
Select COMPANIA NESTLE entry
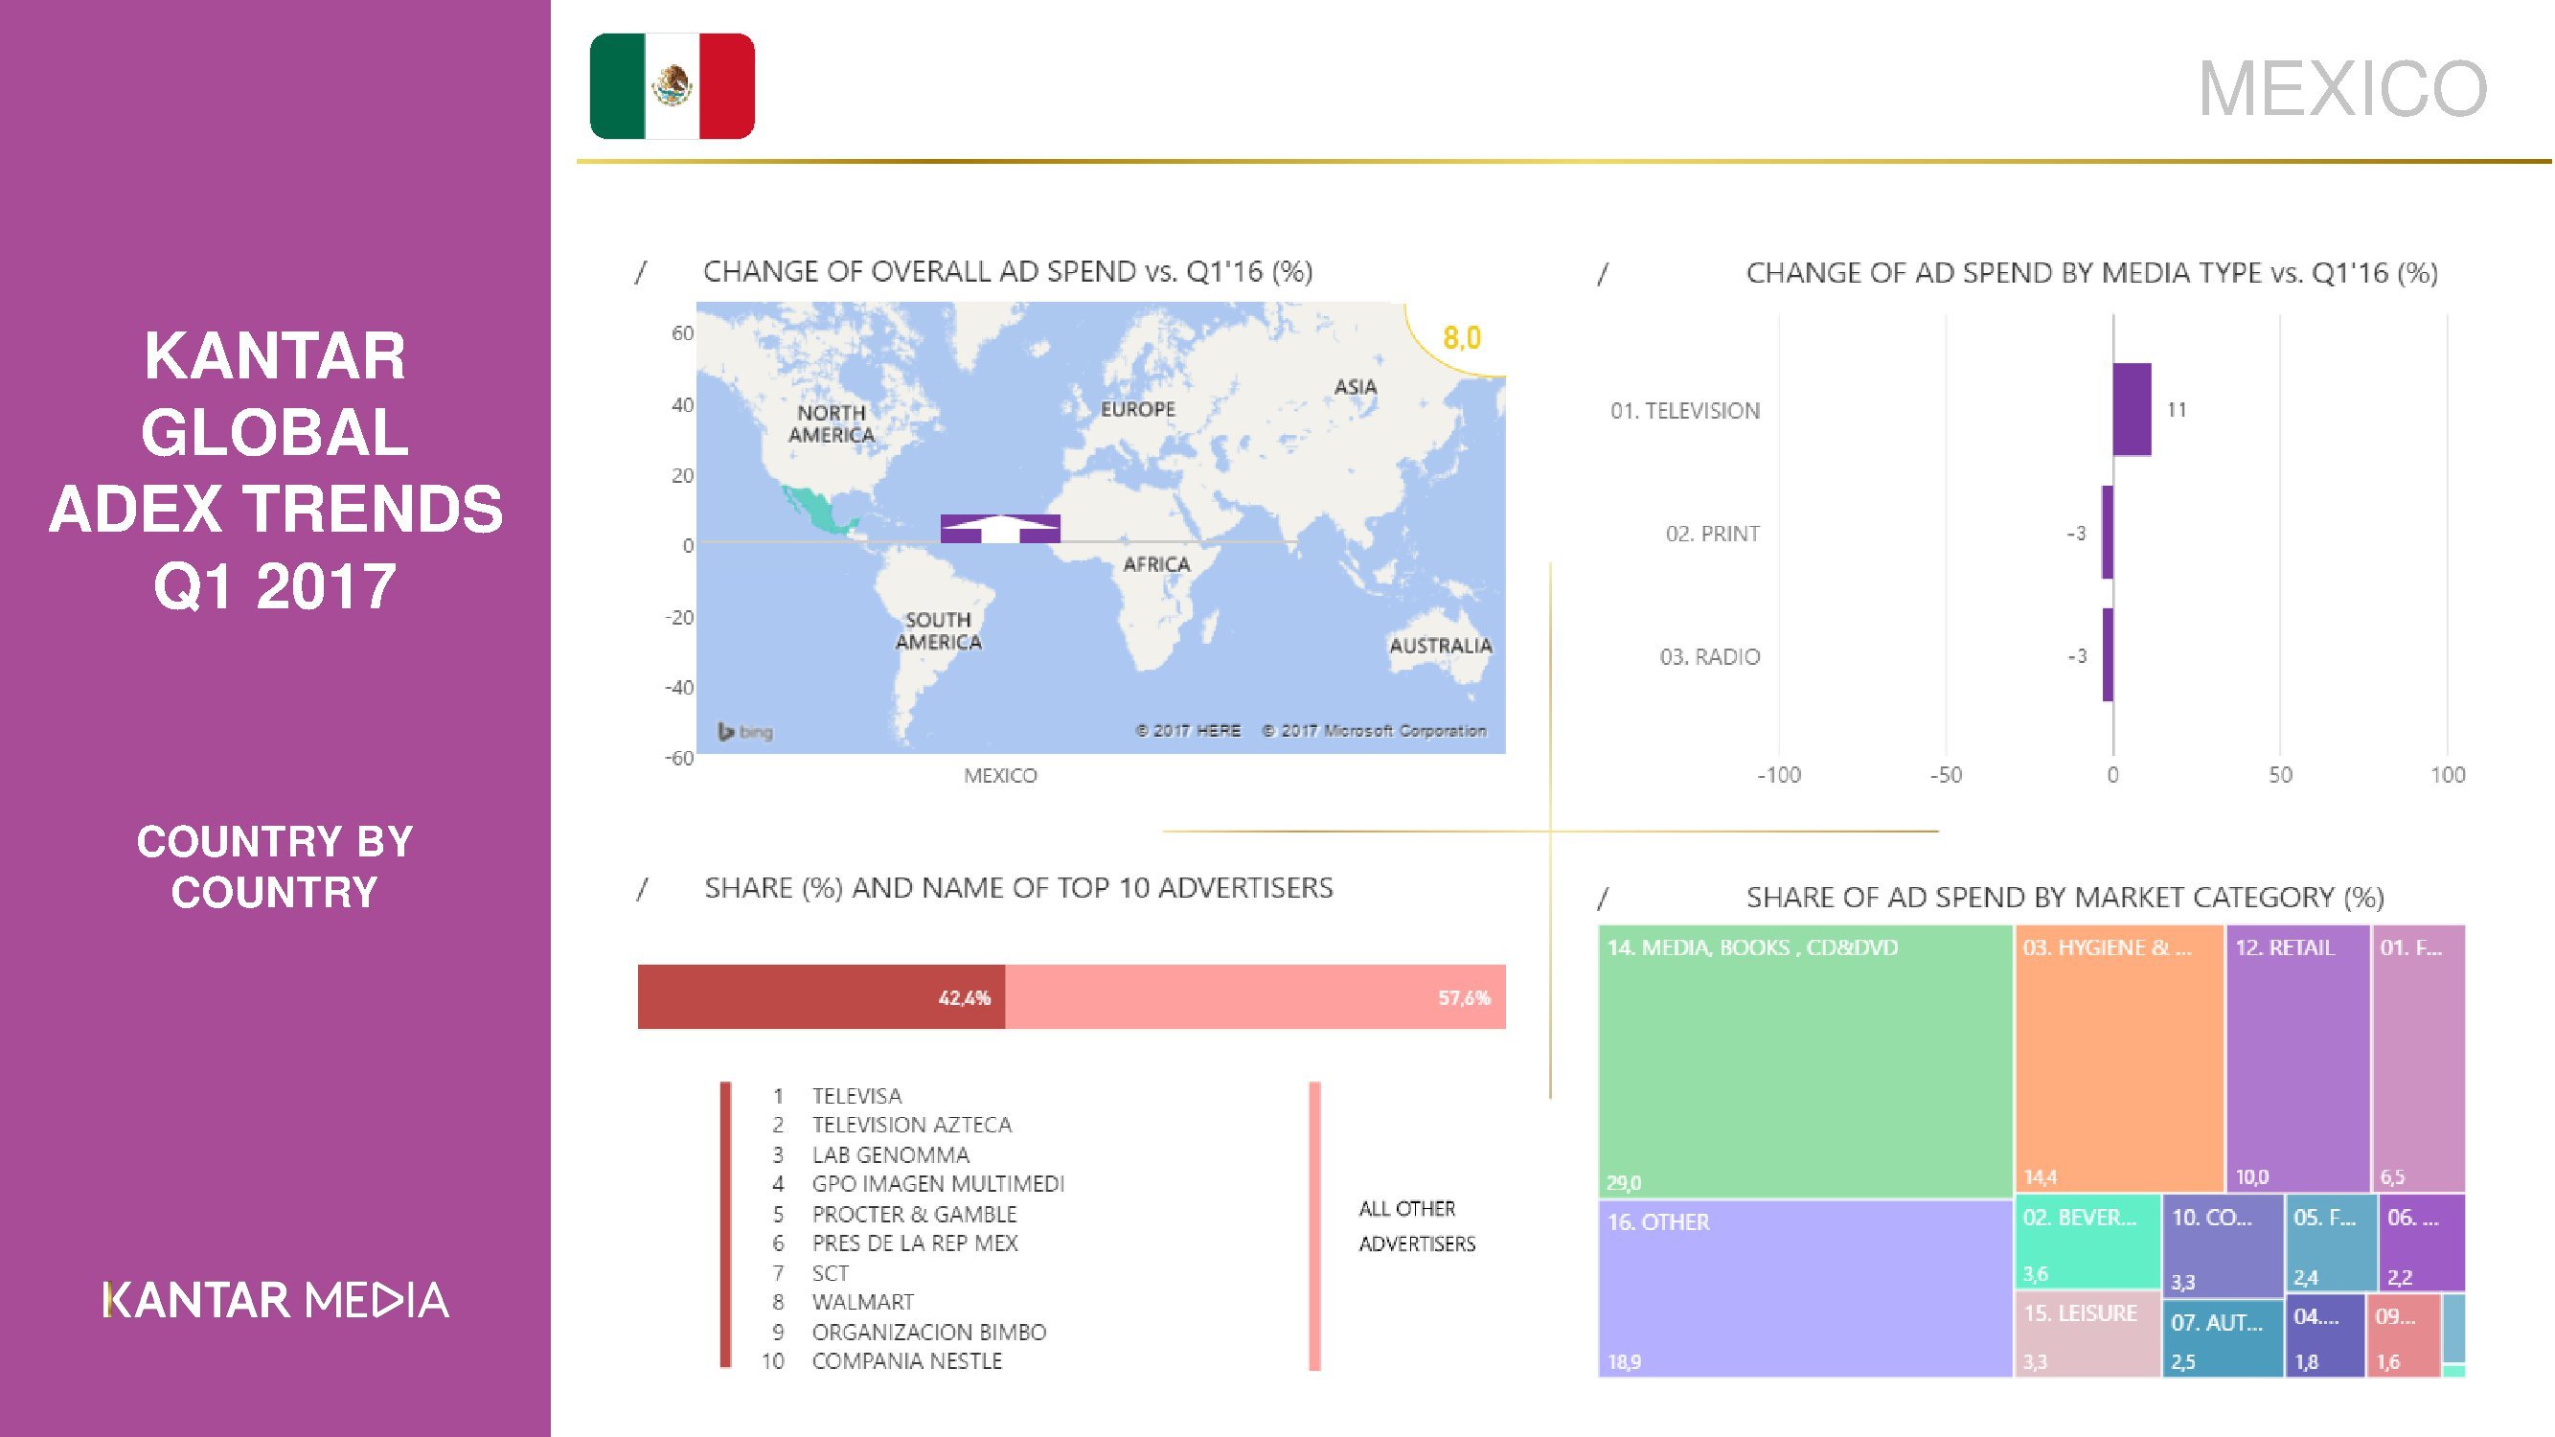click(906, 1360)
